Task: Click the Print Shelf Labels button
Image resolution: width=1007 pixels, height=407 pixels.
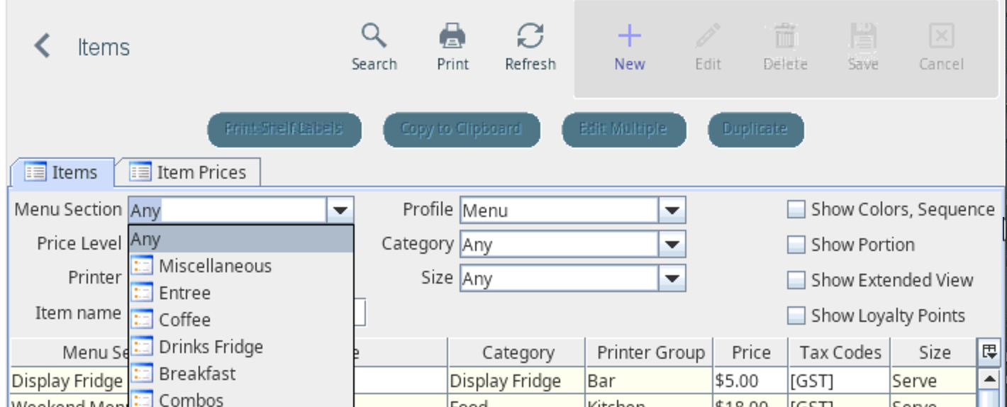Action: [284, 129]
